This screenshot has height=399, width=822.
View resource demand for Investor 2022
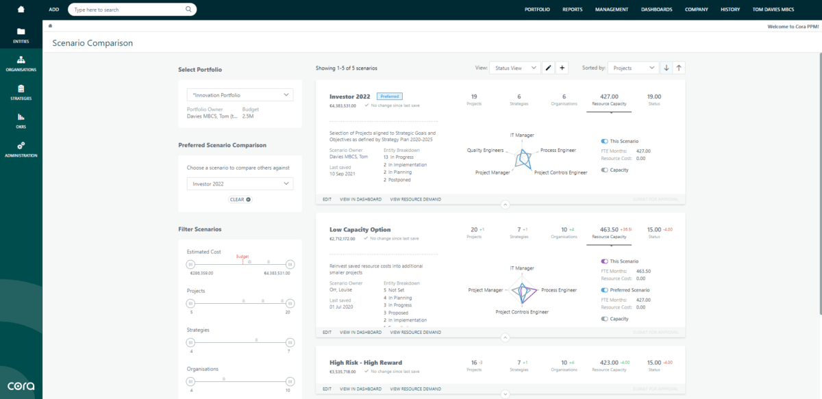pos(416,199)
